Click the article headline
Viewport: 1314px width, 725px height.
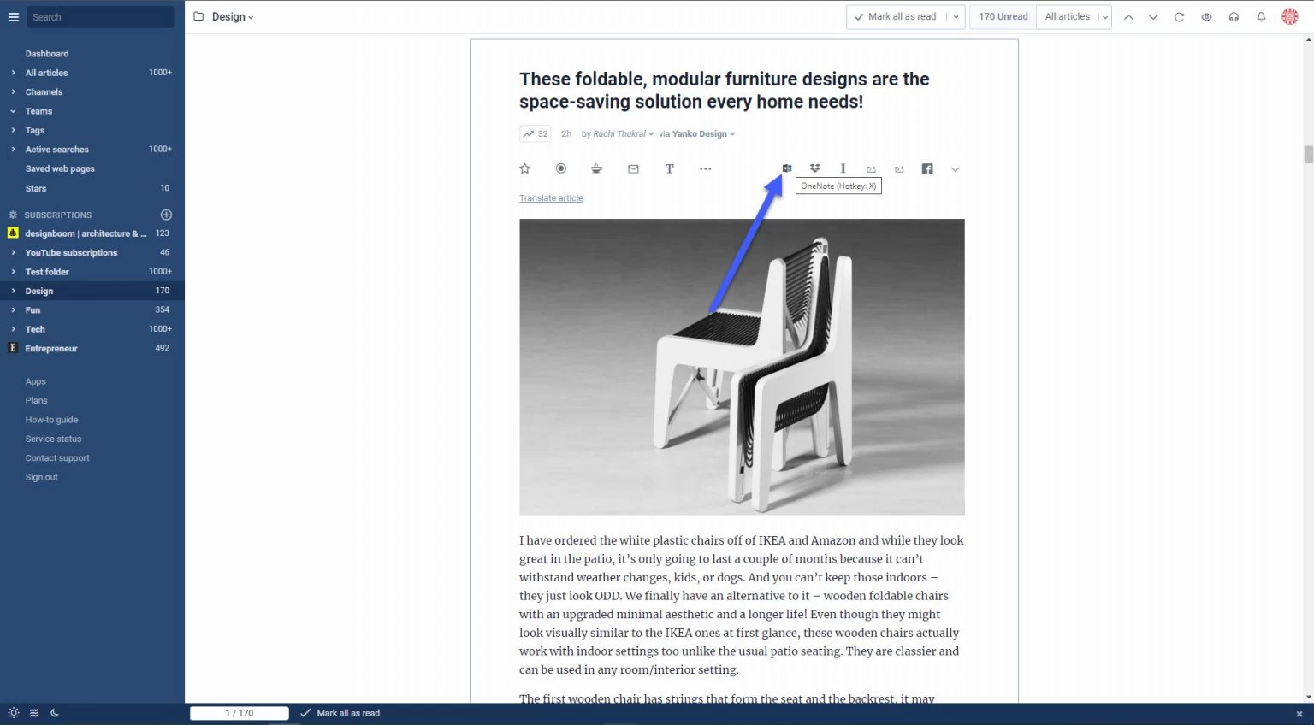pos(724,91)
